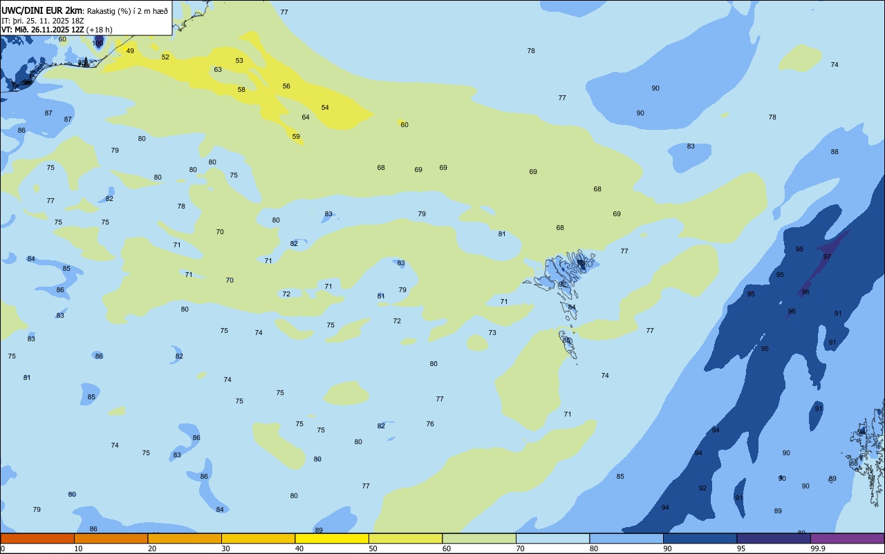Click the map value 56
885x554 pixels.
point(286,86)
